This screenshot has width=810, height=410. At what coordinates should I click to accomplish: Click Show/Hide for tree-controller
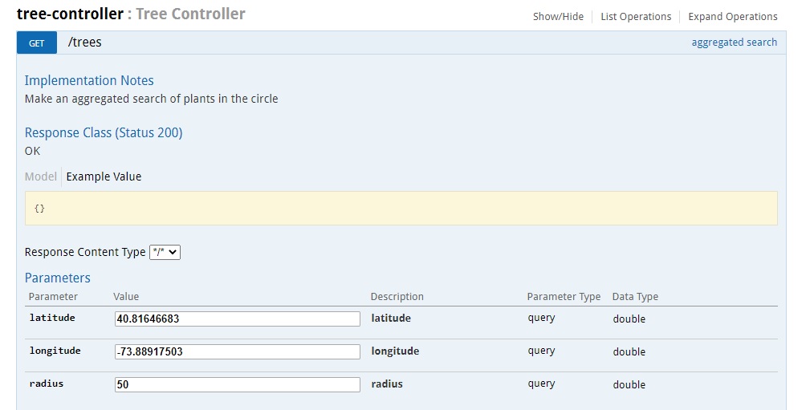pyautogui.click(x=558, y=17)
